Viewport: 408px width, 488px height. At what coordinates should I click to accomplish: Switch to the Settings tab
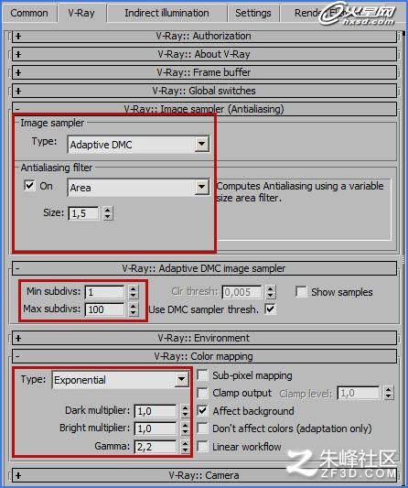(253, 13)
